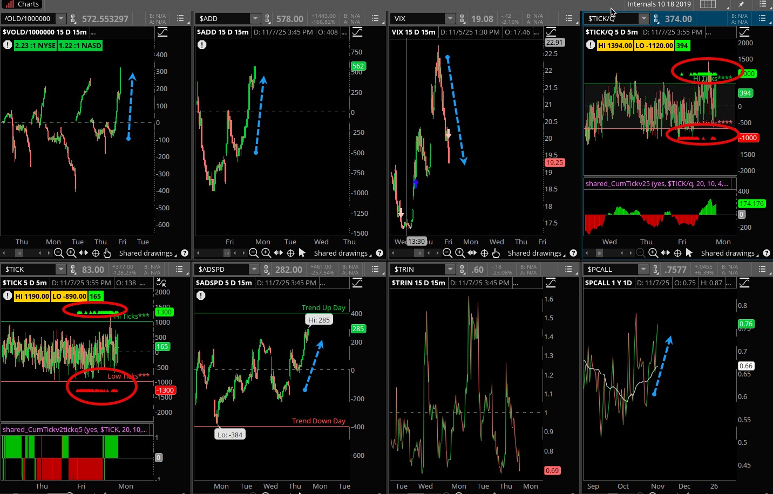Image resolution: width=773 pixels, height=494 pixels.
Task: Click the Internals 10 18 2019 workspace label
Action: [x=659, y=4]
